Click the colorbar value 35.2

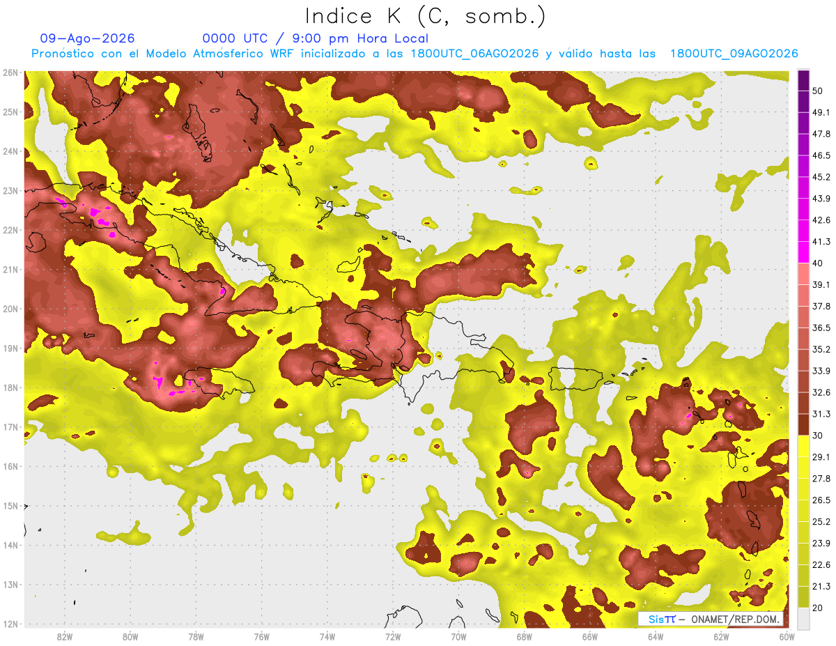821,349
